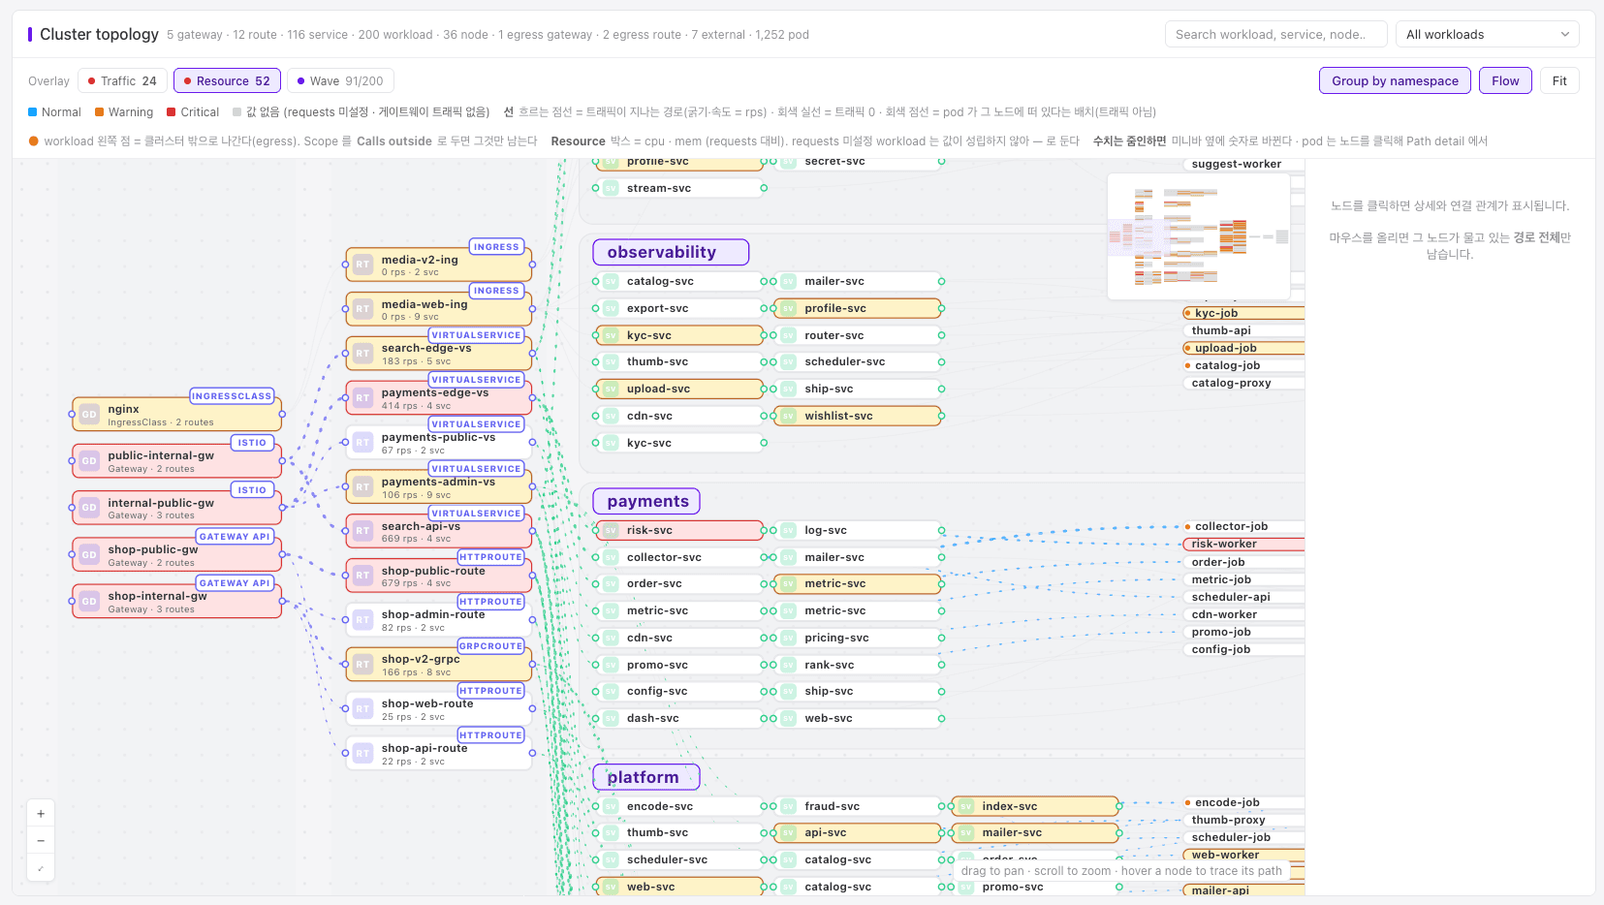The width and height of the screenshot is (1604, 905).
Task: Click the RT icon on shop-api-route
Action: tap(362, 754)
